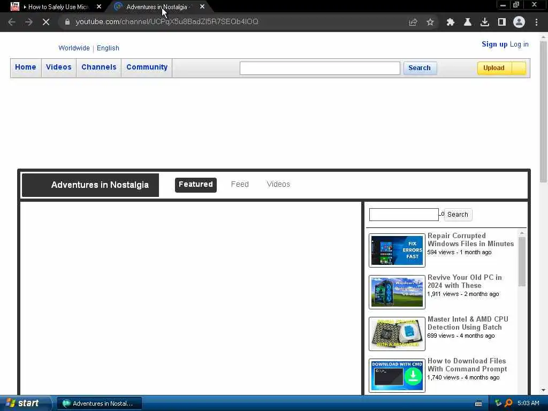Switch to the channel Videos tab
Image resolution: width=548 pixels, height=411 pixels.
point(278,184)
